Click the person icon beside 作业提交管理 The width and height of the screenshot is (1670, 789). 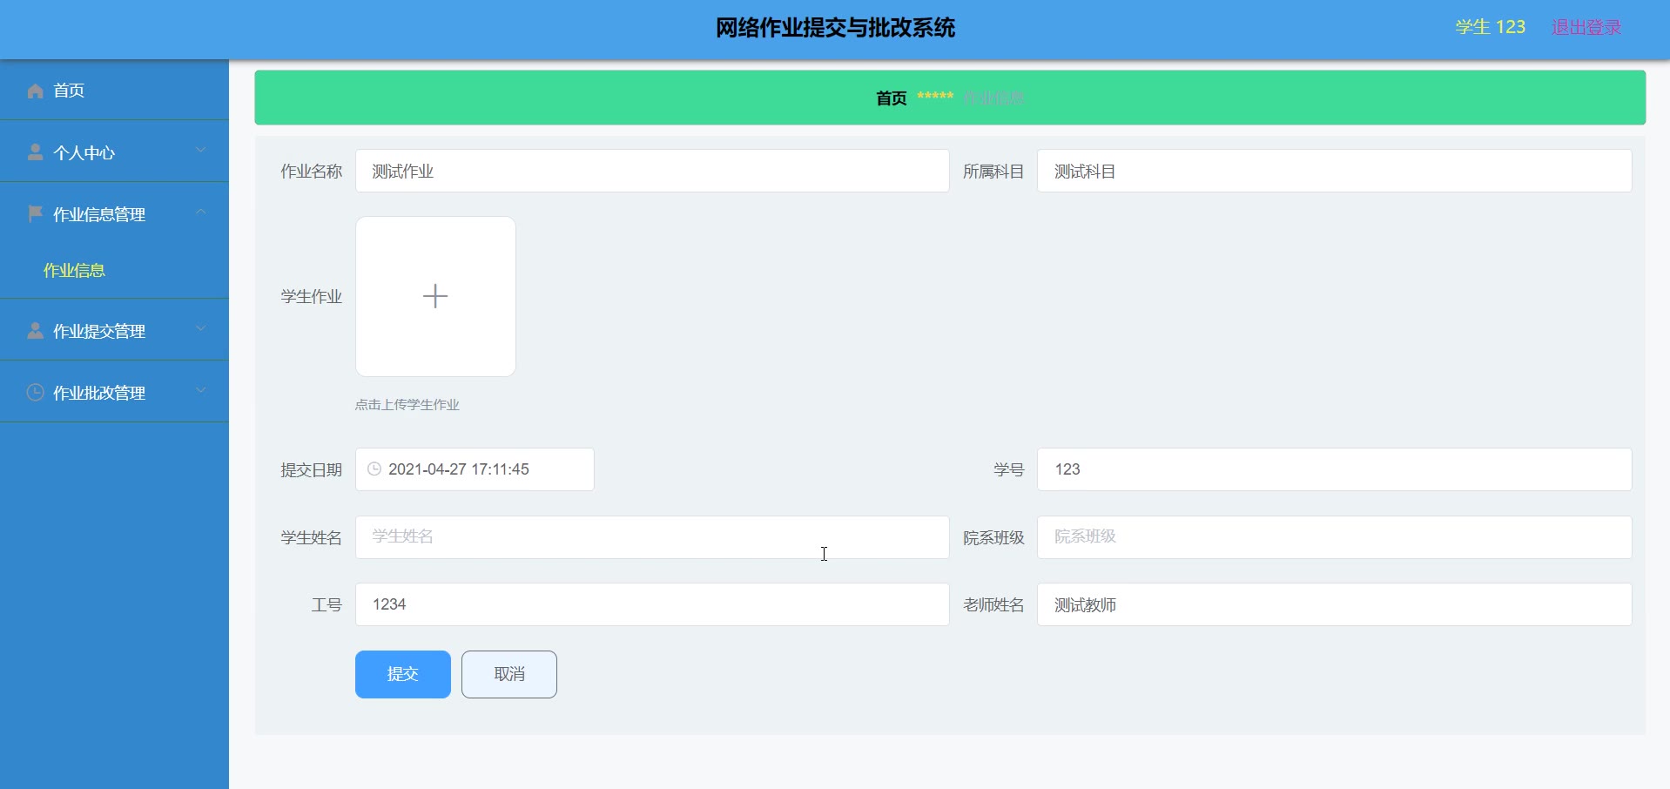(x=36, y=330)
